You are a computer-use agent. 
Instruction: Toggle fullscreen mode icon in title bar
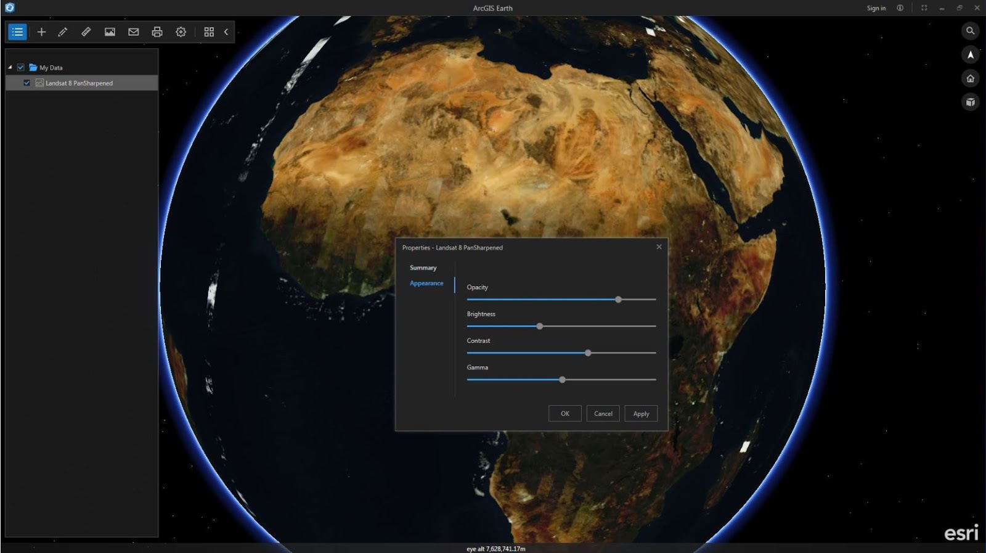(x=924, y=8)
